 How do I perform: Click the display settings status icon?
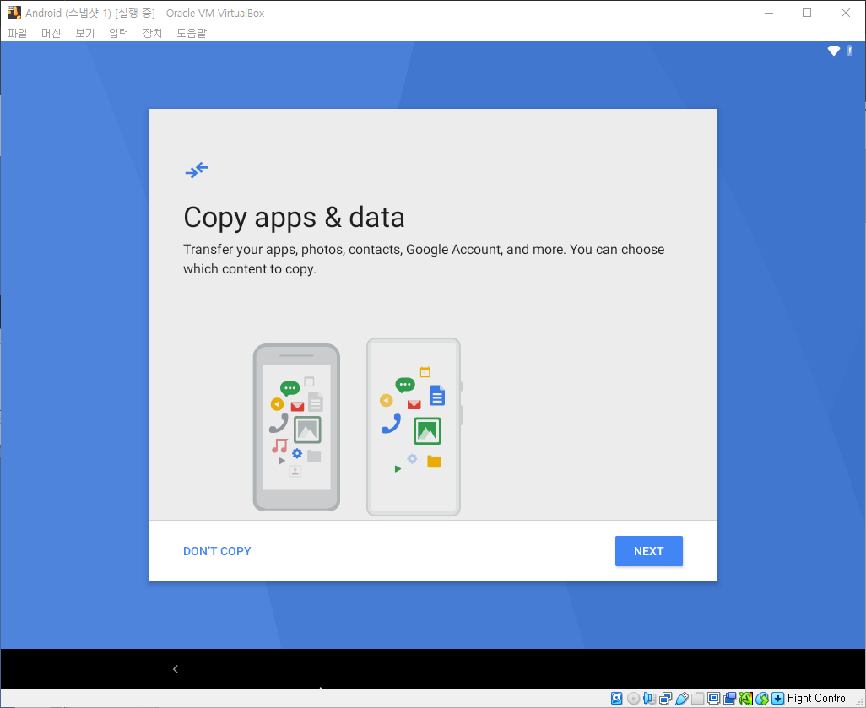click(713, 699)
